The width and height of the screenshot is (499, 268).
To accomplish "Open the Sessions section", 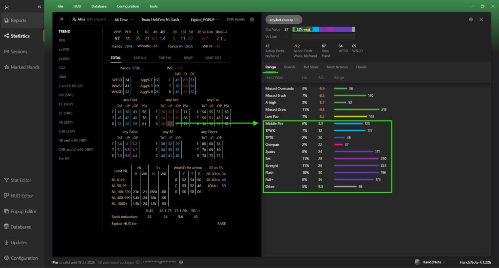I will click(19, 52).
